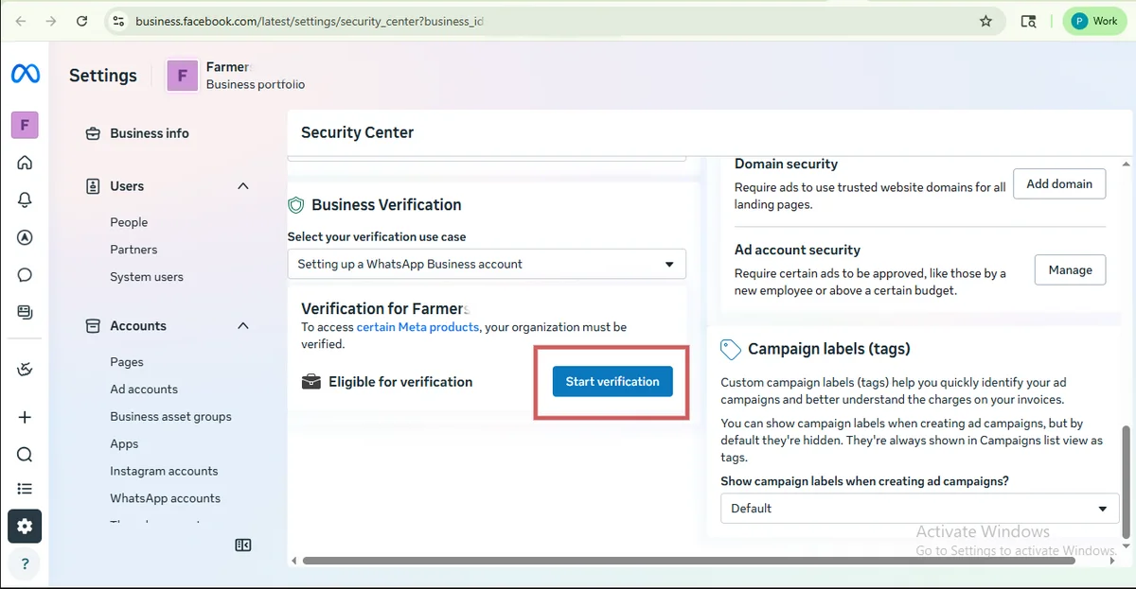Open the certain Meta products link
The width and height of the screenshot is (1136, 589).
(x=418, y=327)
